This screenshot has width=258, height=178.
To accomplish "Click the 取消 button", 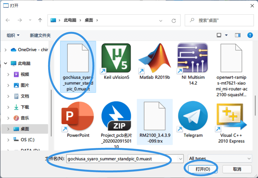I will point(237,169).
